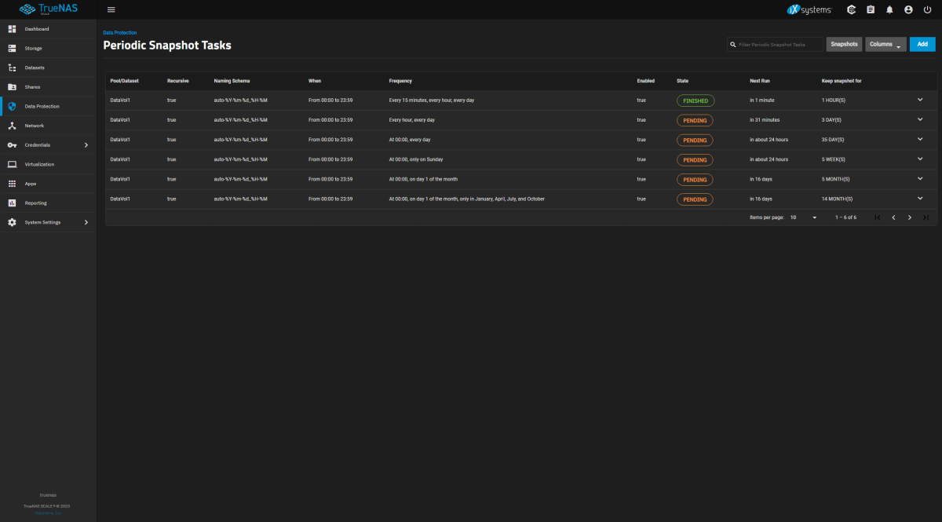The width and height of the screenshot is (942, 522).
Task: Expand the 5 MONTH(S) snapshot task row
Action: (920, 178)
